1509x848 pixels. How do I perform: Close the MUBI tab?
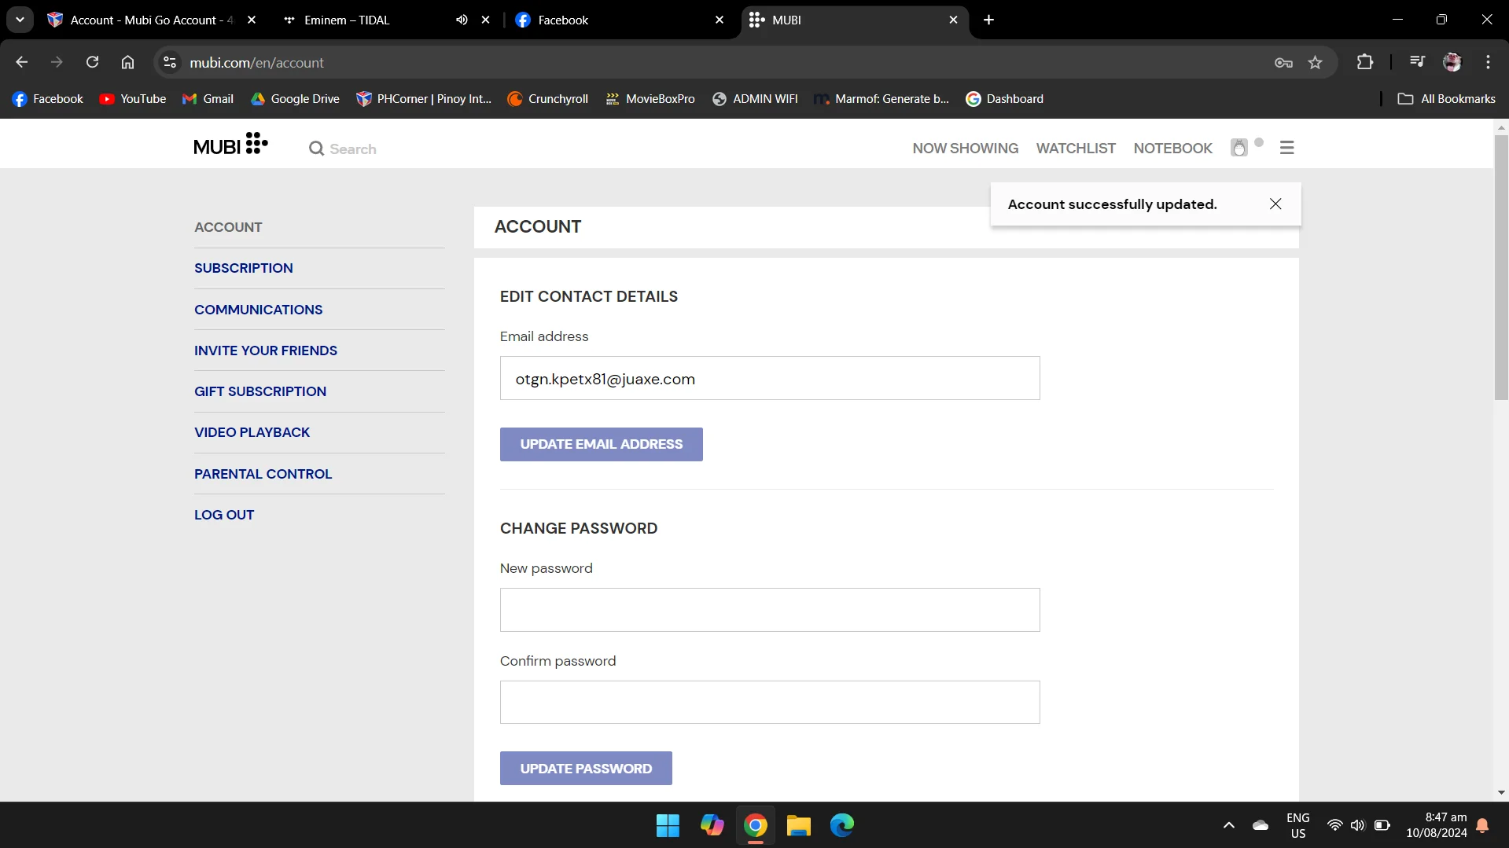click(953, 20)
